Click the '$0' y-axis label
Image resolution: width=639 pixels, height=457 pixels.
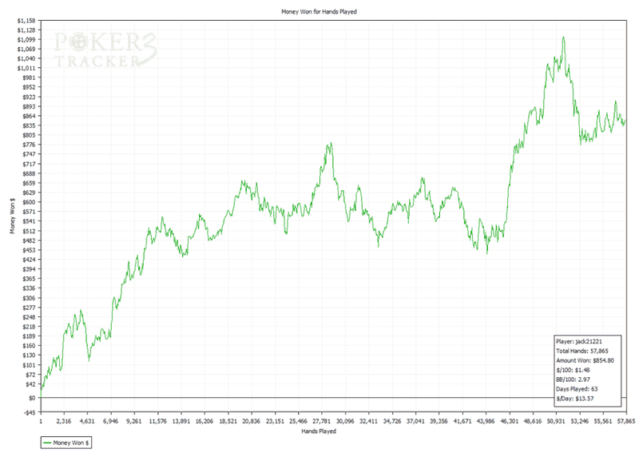pyautogui.click(x=32, y=398)
